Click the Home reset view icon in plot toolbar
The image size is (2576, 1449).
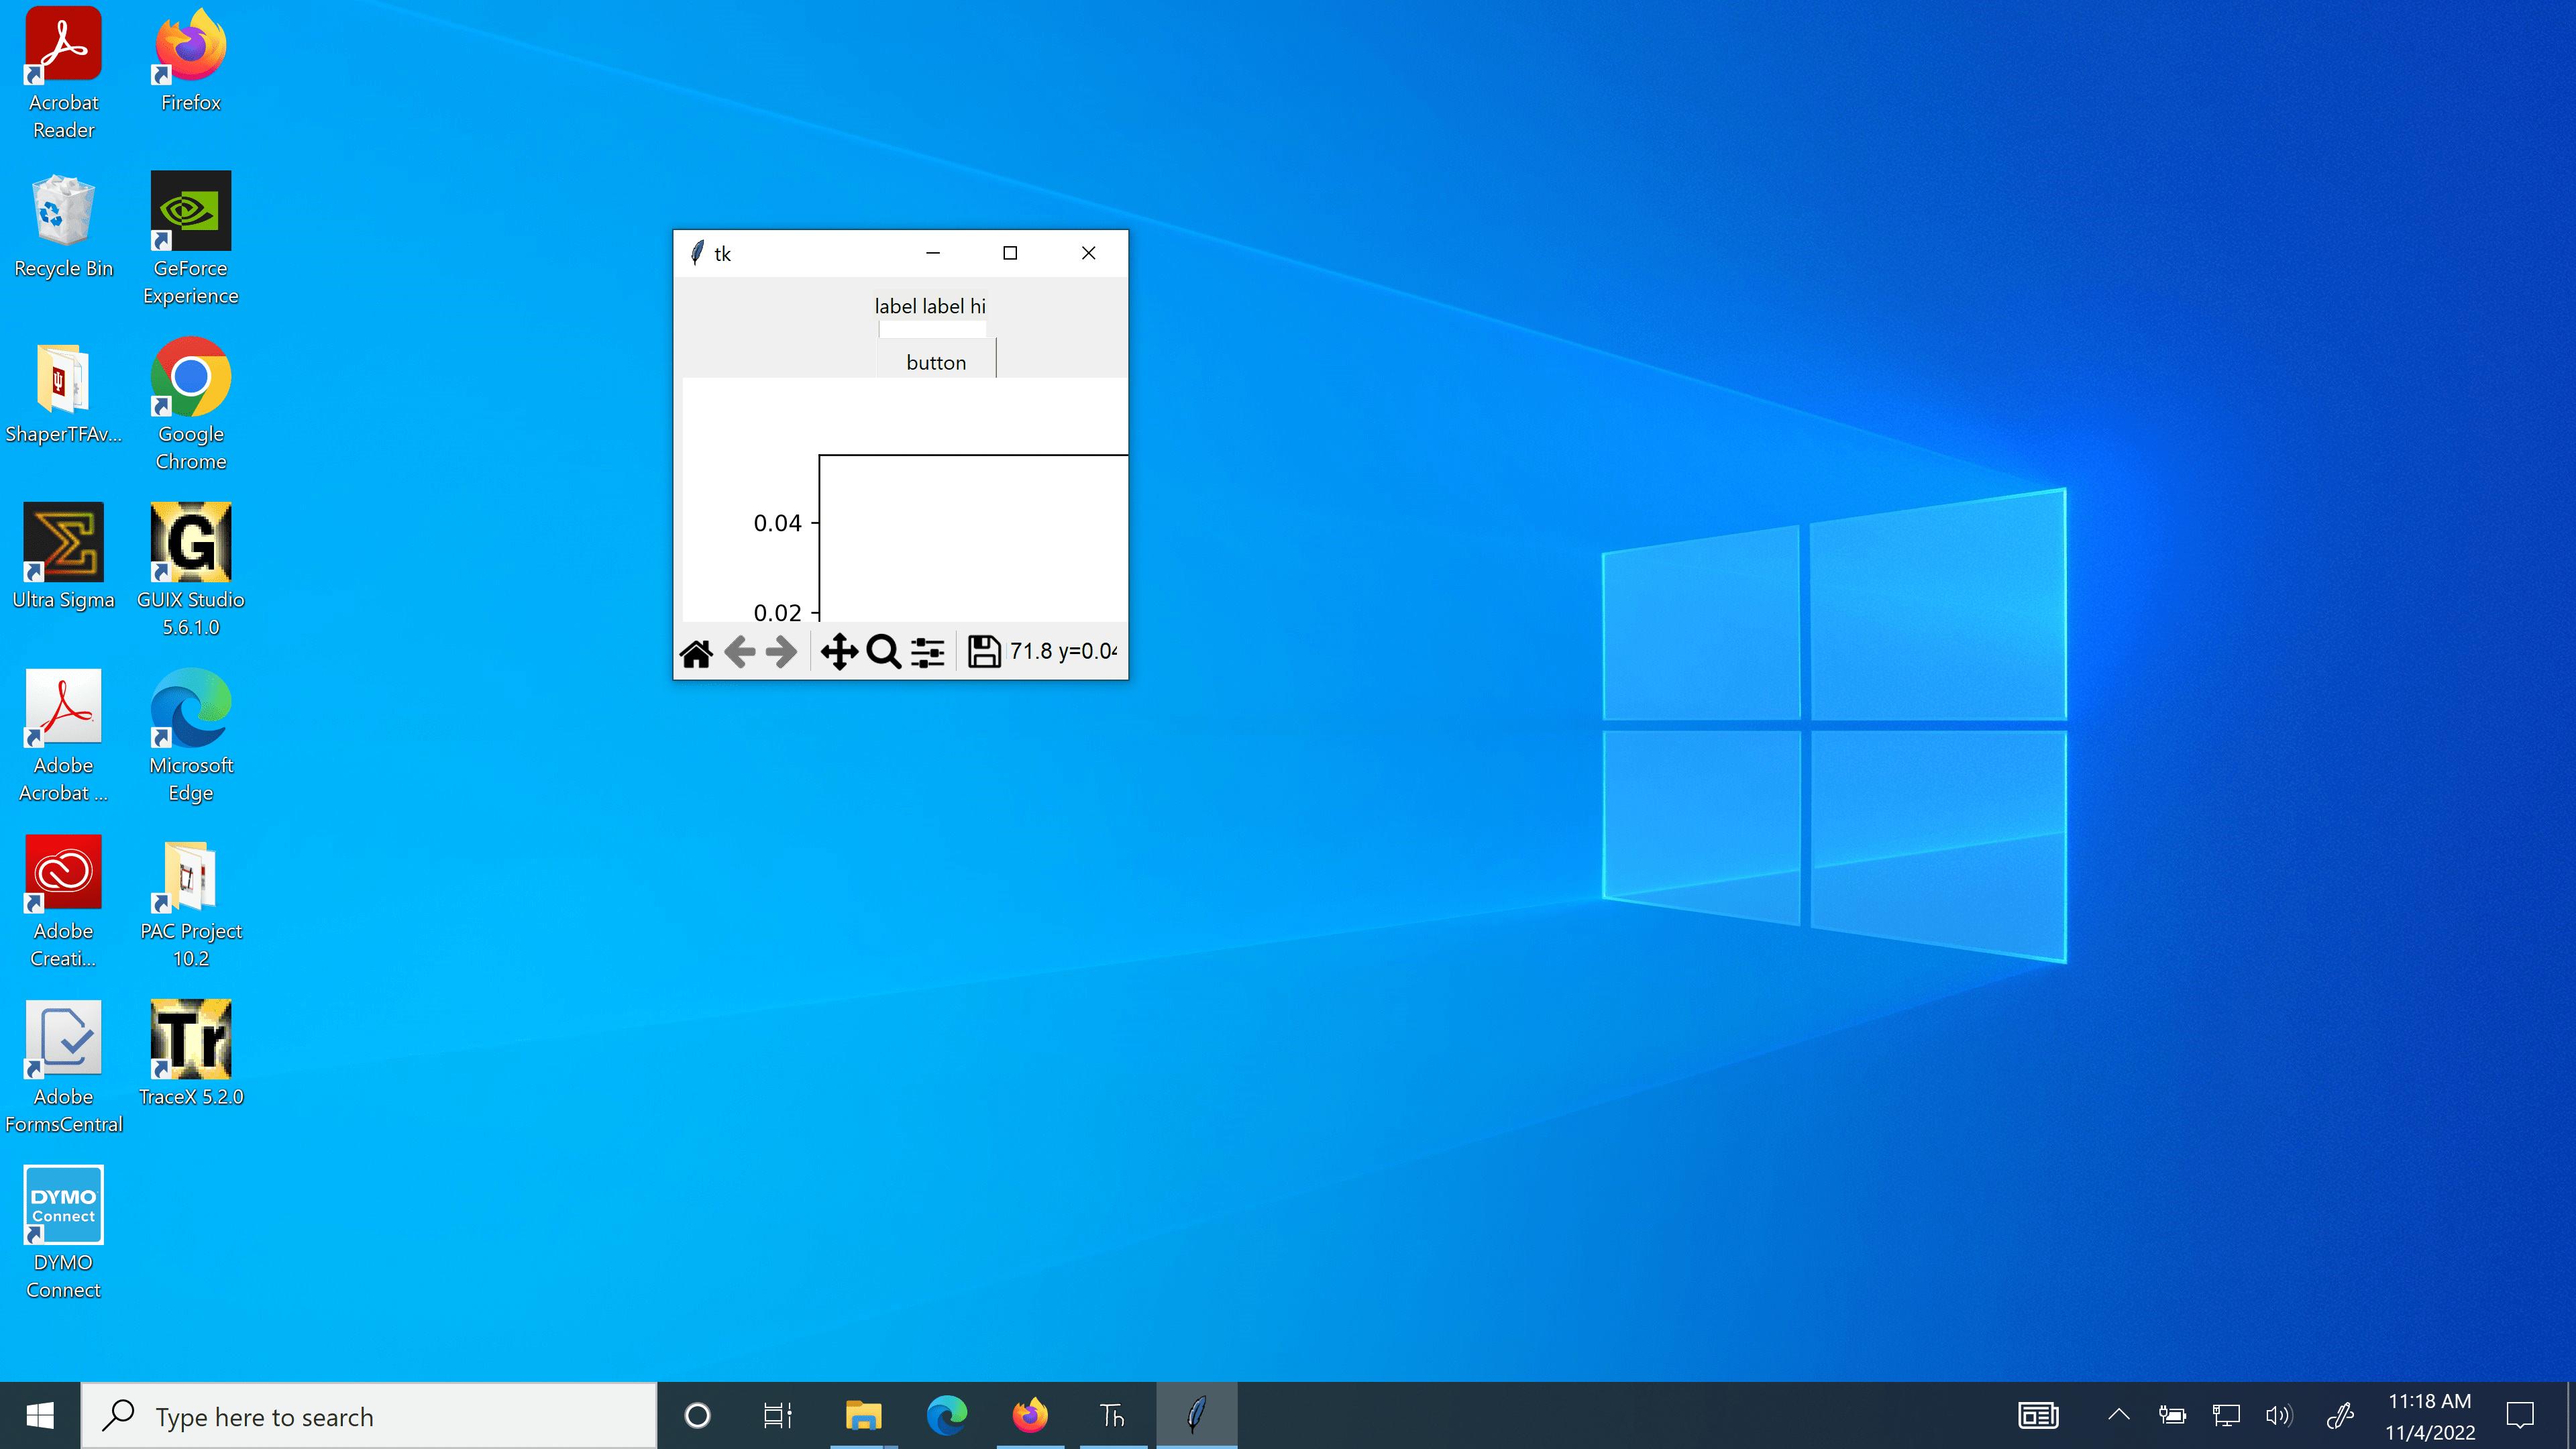tap(696, 653)
